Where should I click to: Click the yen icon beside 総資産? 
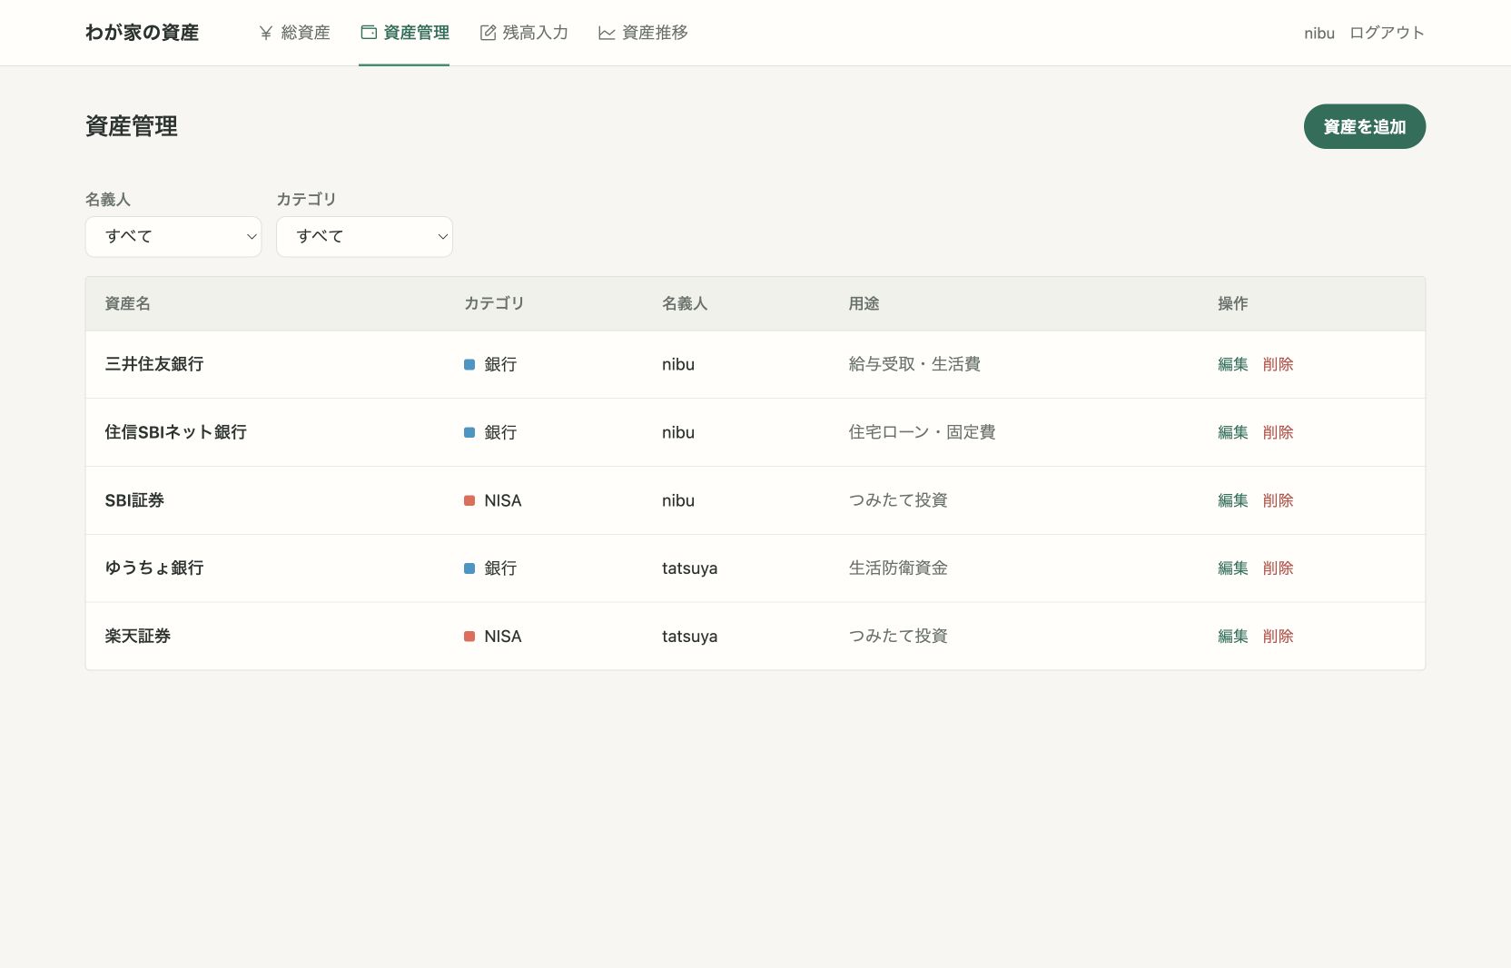(266, 33)
